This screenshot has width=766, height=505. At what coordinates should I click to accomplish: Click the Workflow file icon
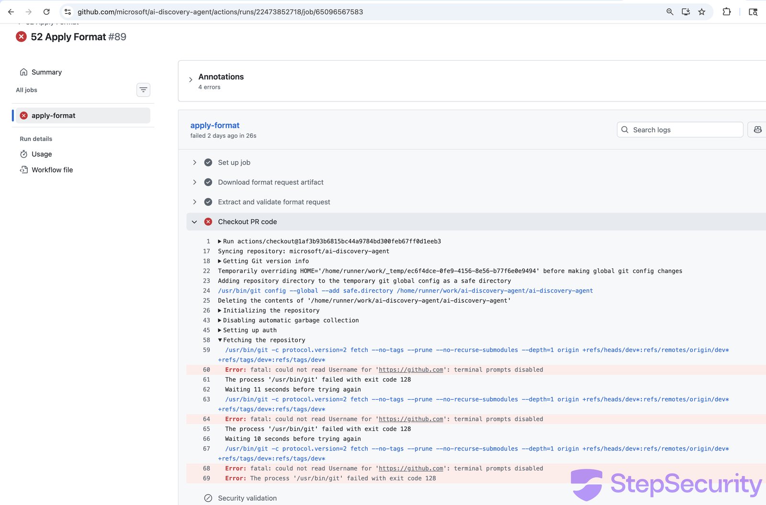23,170
